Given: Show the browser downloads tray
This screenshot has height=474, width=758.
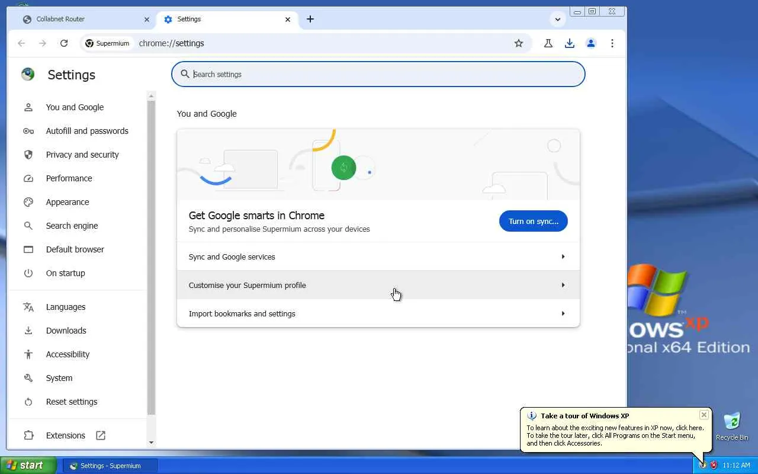Looking at the screenshot, I should [x=570, y=43].
